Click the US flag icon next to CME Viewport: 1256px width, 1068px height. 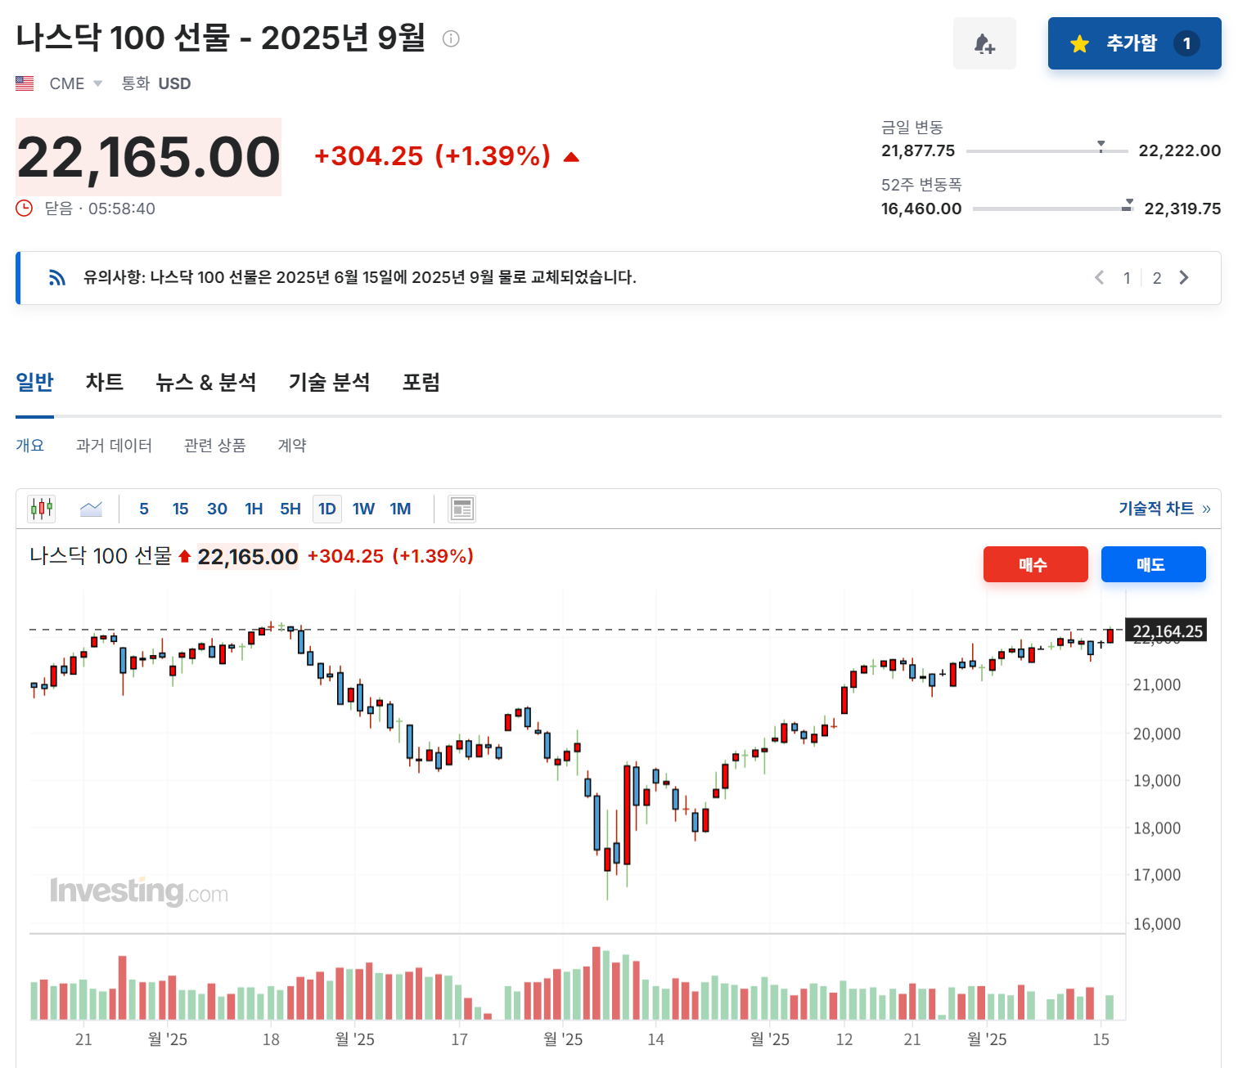25,82
